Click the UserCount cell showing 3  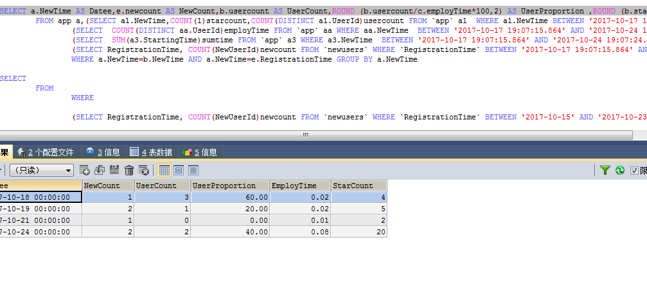click(x=162, y=197)
